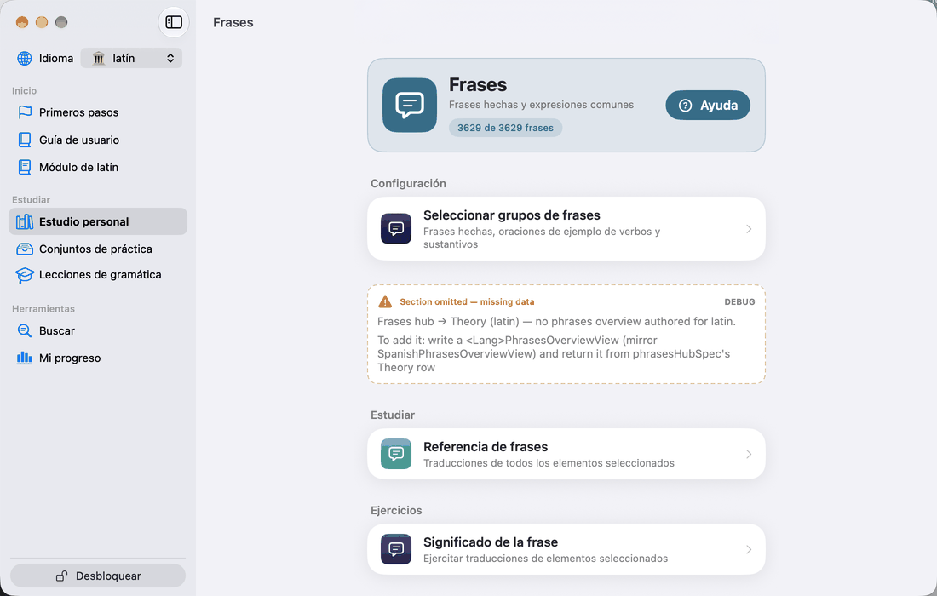Open the latín language dropdown

[131, 58]
